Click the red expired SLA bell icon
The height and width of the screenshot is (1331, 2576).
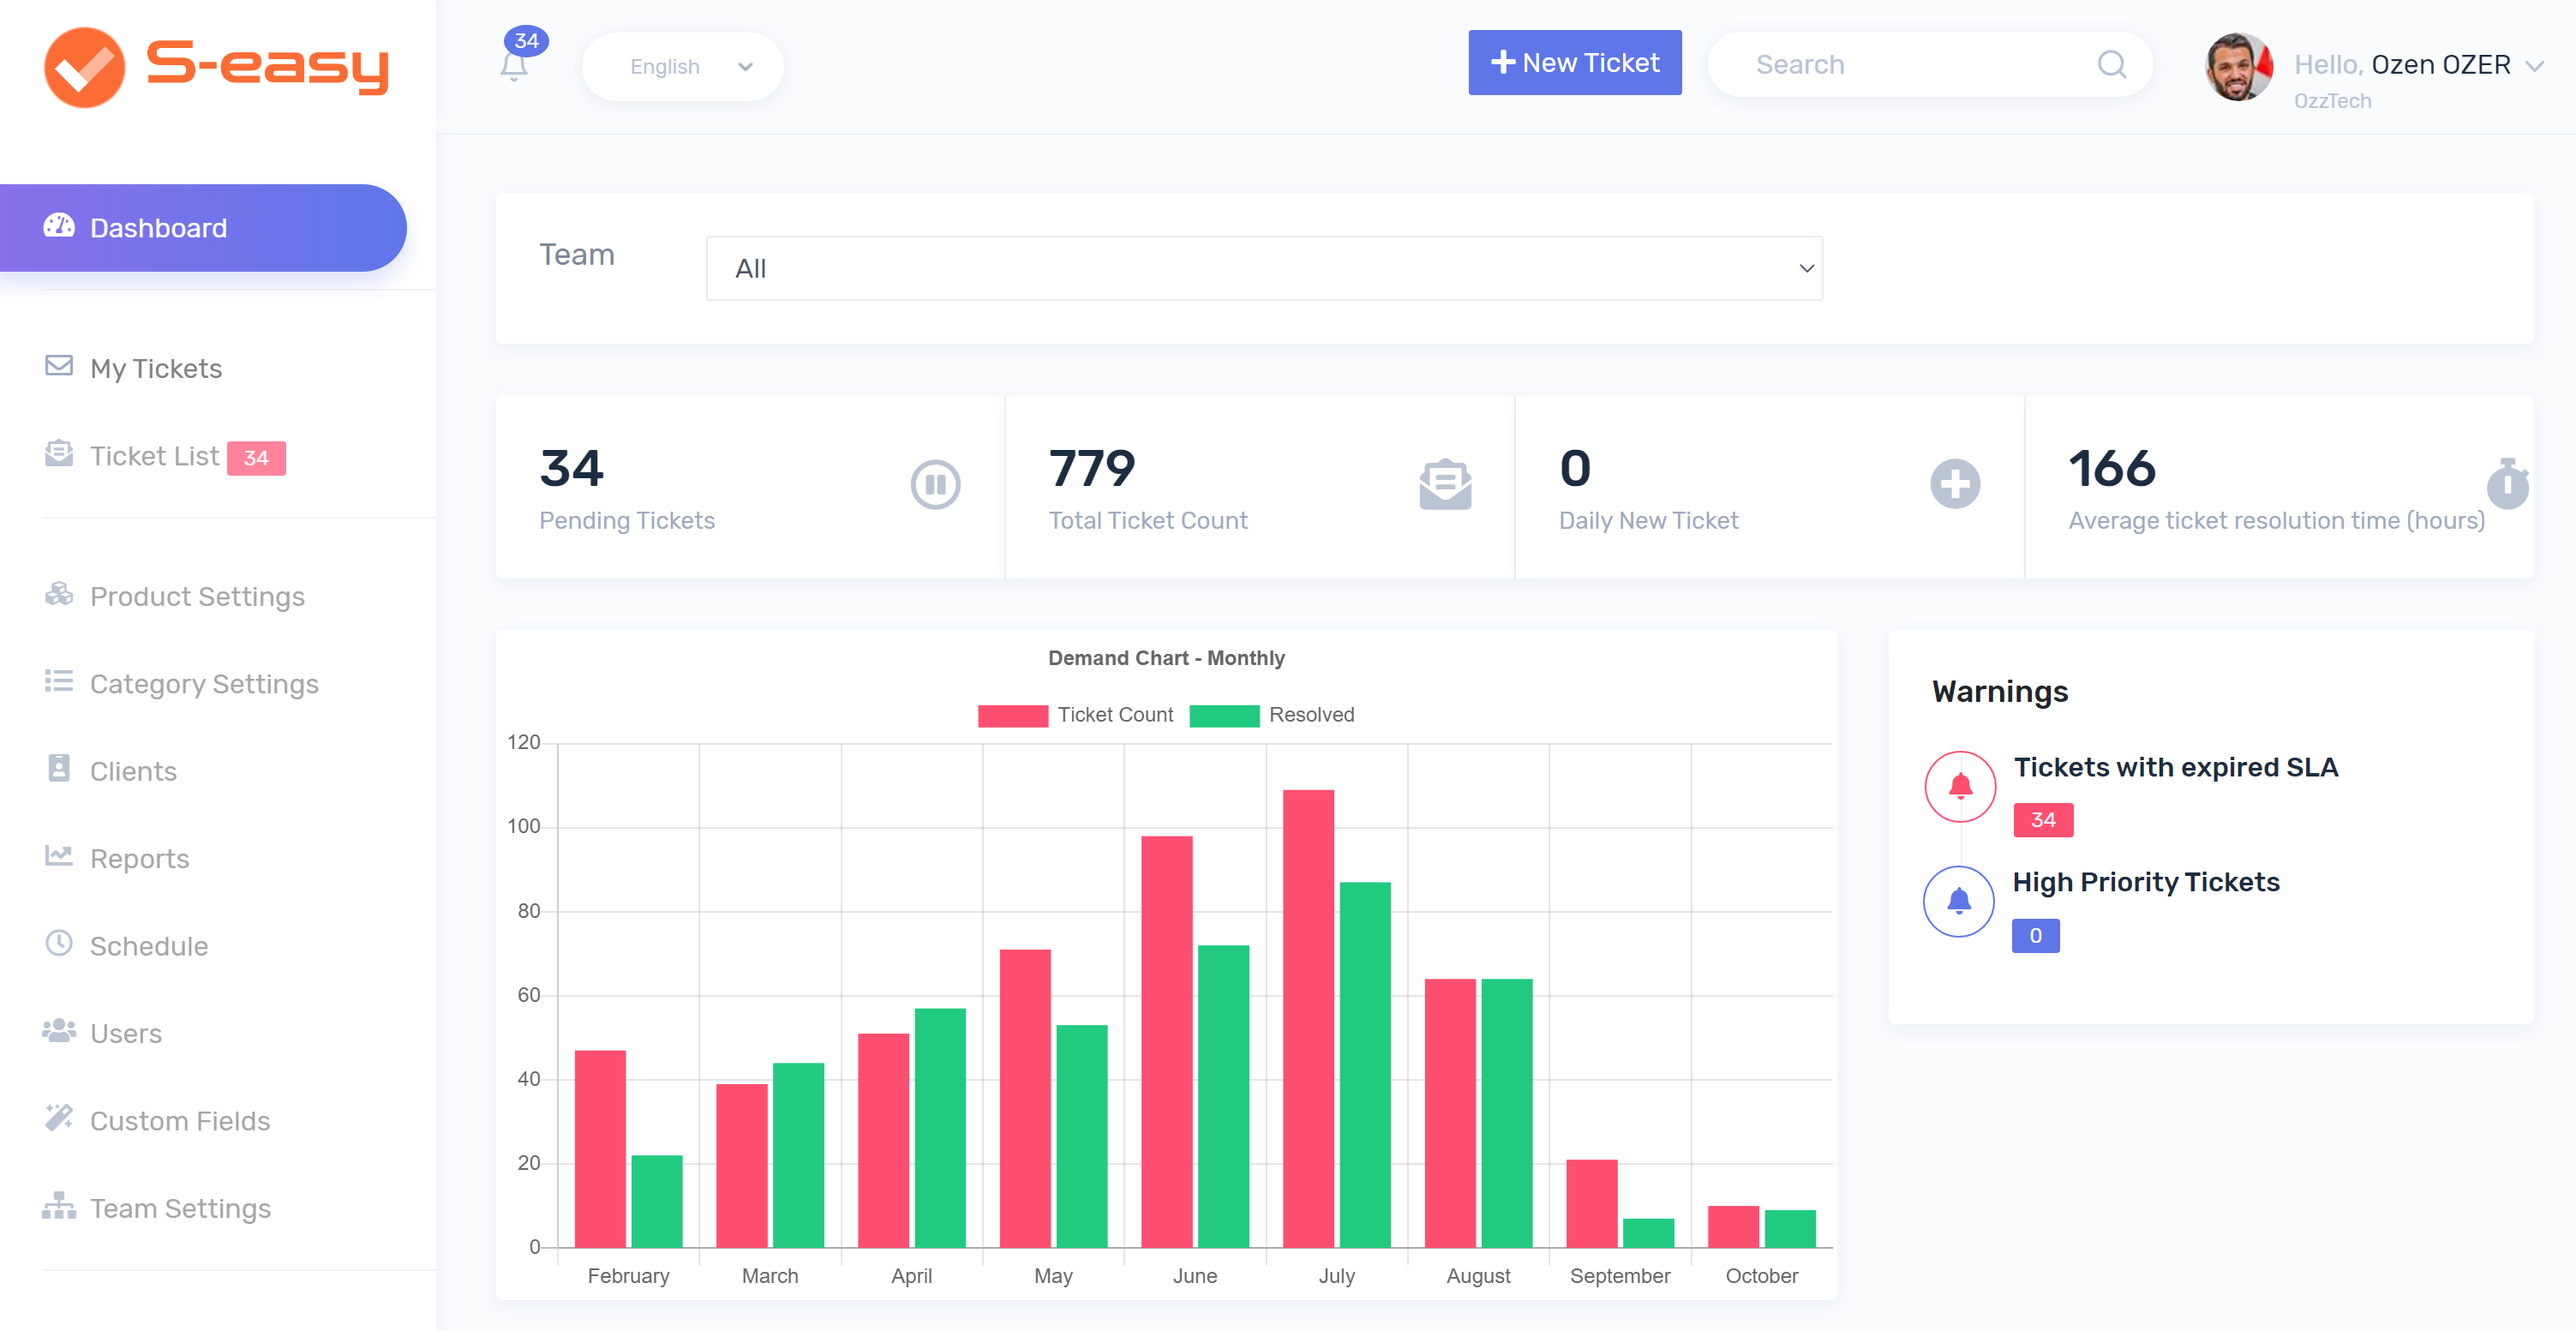point(1960,787)
